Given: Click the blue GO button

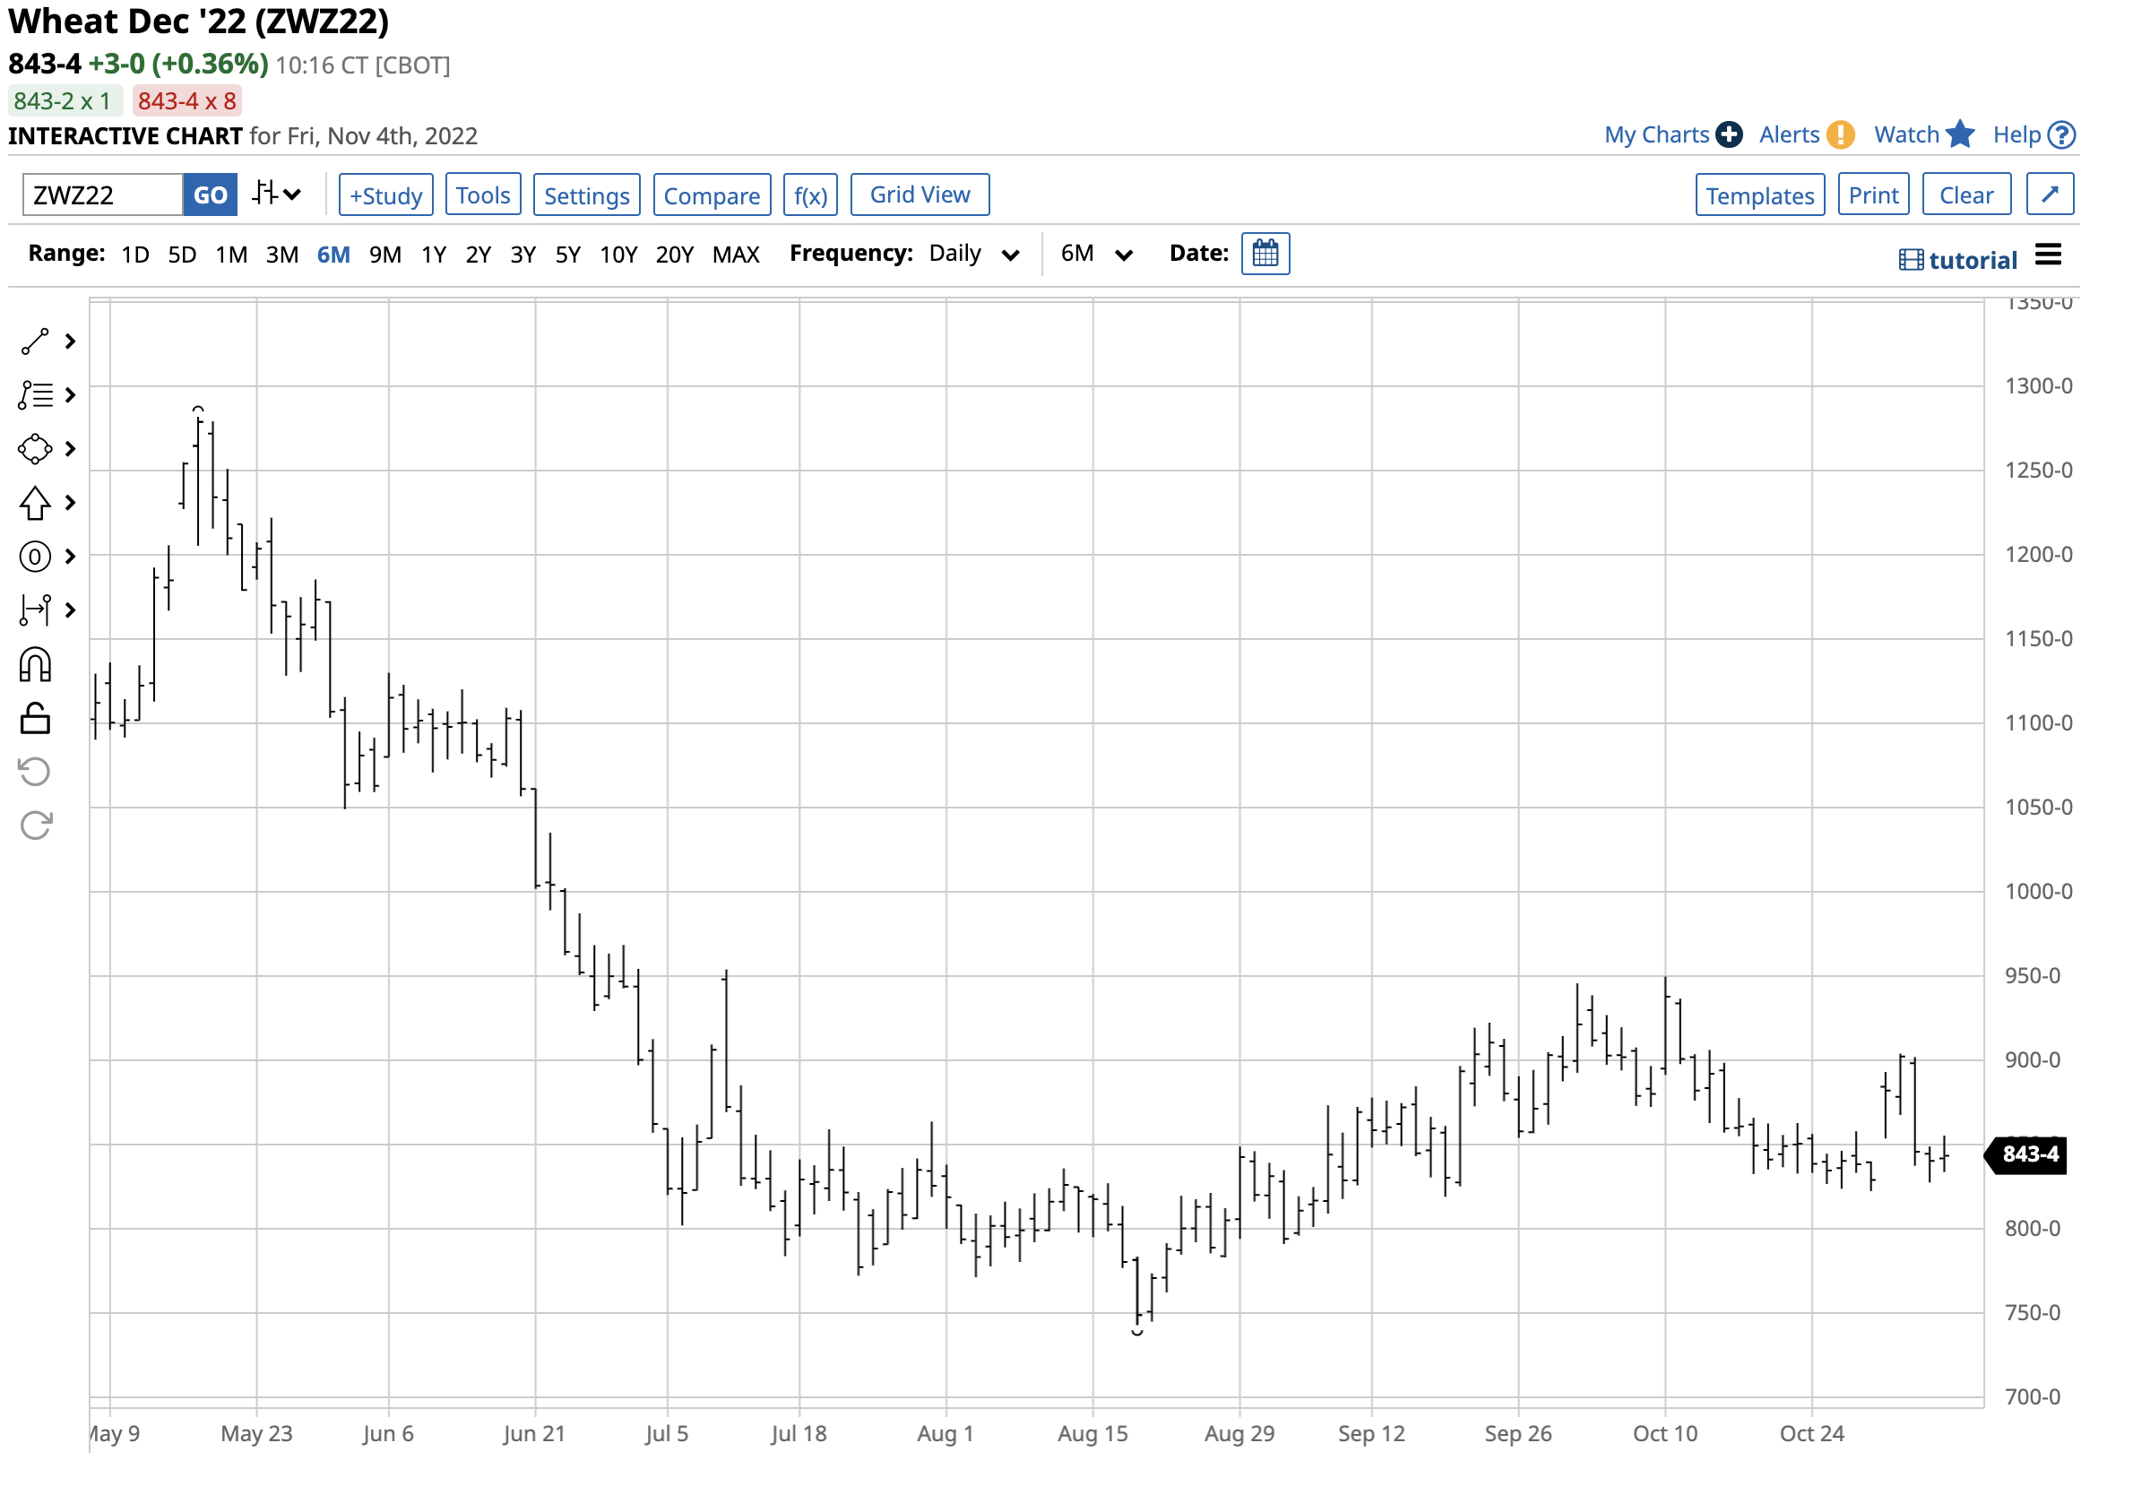Looking at the screenshot, I should [210, 195].
